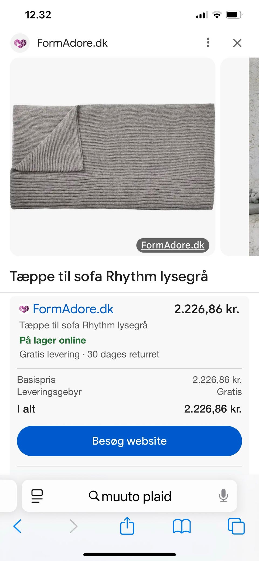Open Safari bookmarks book icon

tap(182, 526)
